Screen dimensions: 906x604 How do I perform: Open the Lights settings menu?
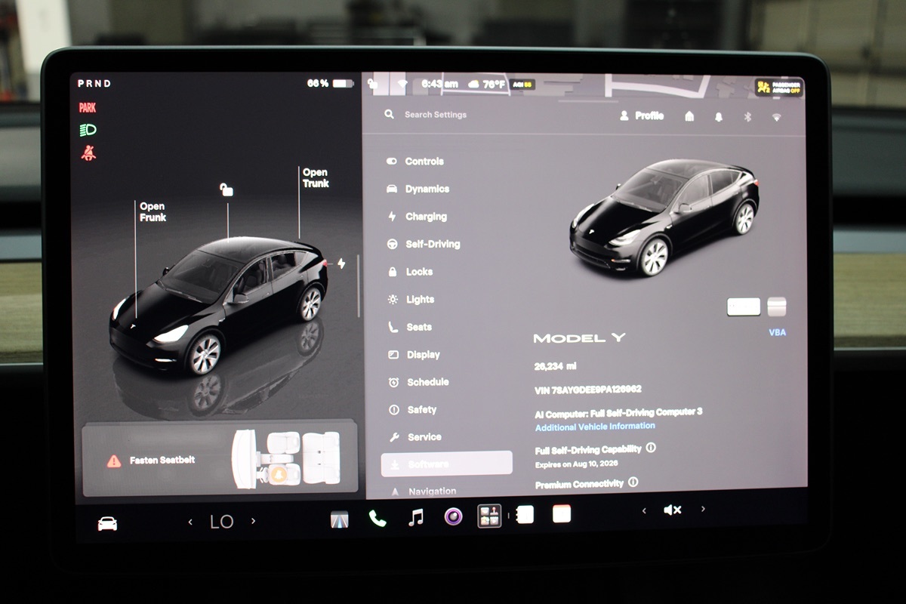point(411,299)
